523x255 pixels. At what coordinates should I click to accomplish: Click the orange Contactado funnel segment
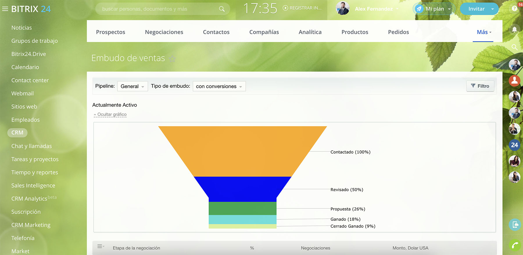click(x=242, y=151)
